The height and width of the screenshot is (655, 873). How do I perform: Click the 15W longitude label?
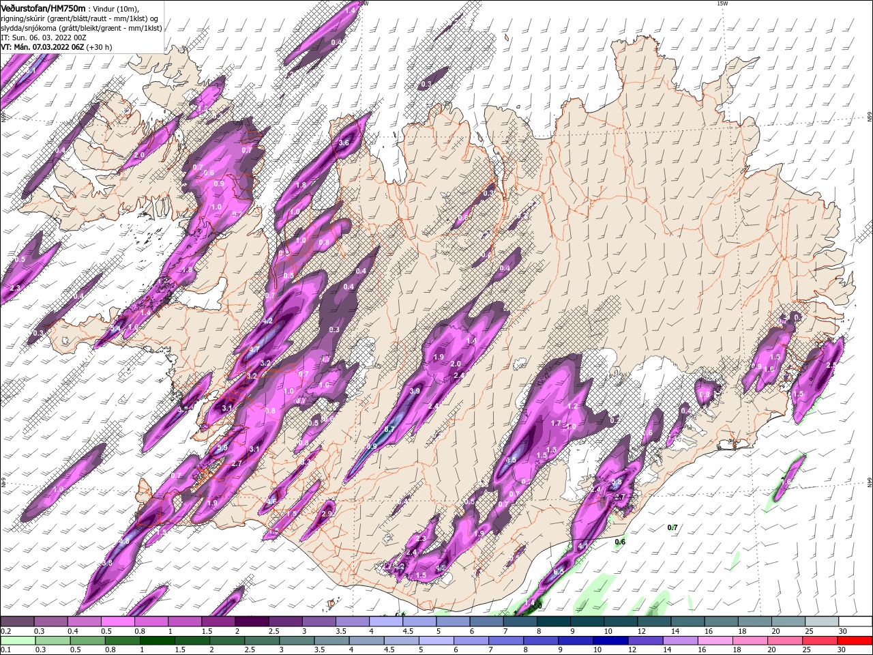722,3
